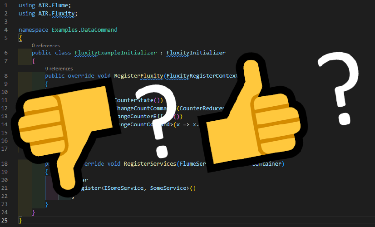375x227 pixels.
Task: Open "0 references" above the RegisterFluxity method
Action: tap(59, 69)
